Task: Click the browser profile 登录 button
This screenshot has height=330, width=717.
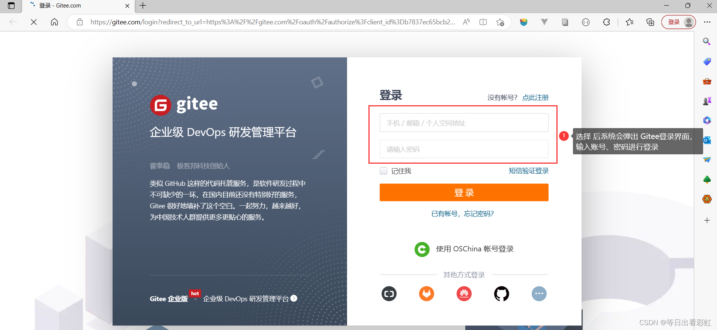Action: click(x=679, y=22)
